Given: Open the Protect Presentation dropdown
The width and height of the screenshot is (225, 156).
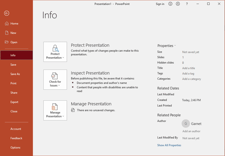Looking at the screenshot, I should point(55,52).
